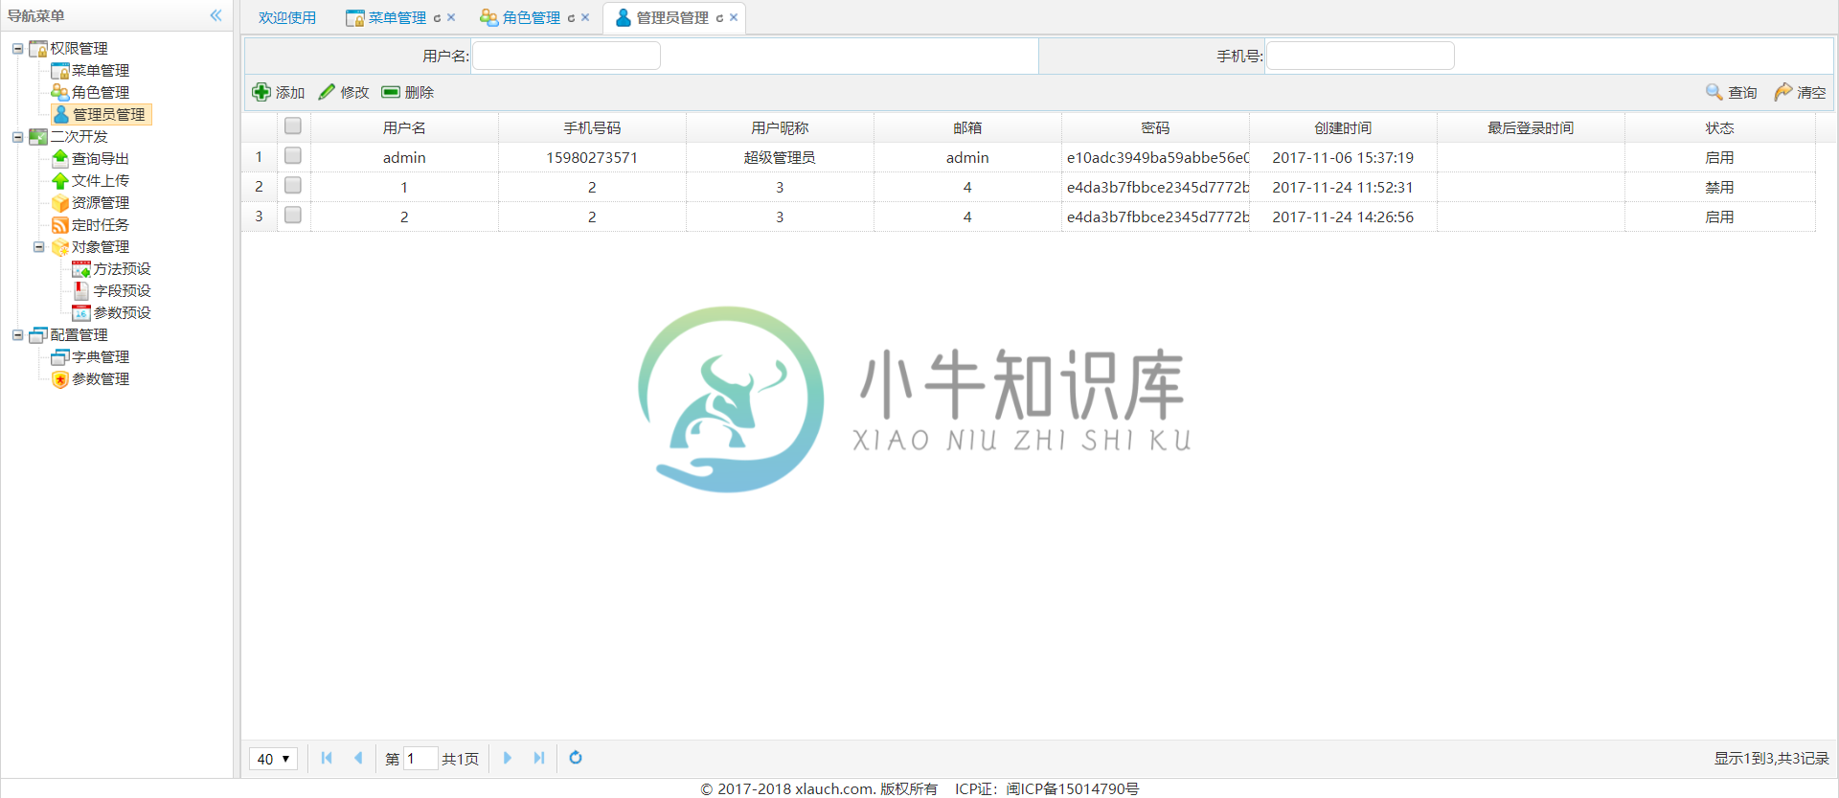Click the 用户昵称 column header

click(780, 128)
